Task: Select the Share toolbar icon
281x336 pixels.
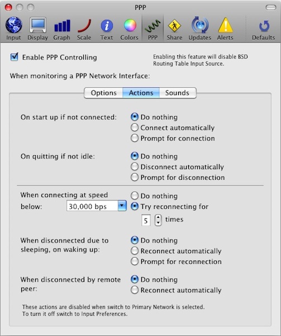Action: tap(174, 26)
